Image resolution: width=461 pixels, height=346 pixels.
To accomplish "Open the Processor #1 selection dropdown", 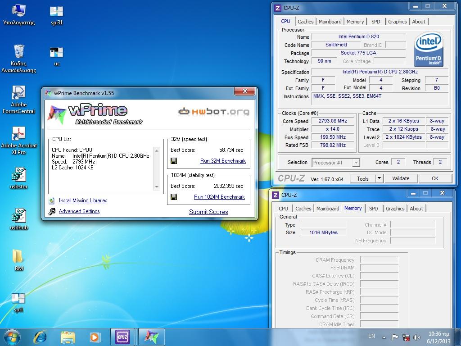I will coord(336,162).
